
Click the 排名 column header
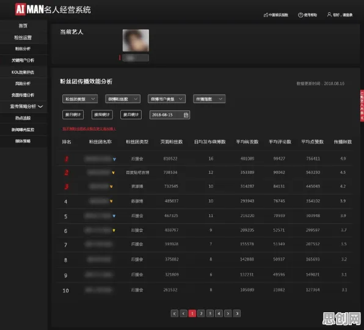coord(67,142)
